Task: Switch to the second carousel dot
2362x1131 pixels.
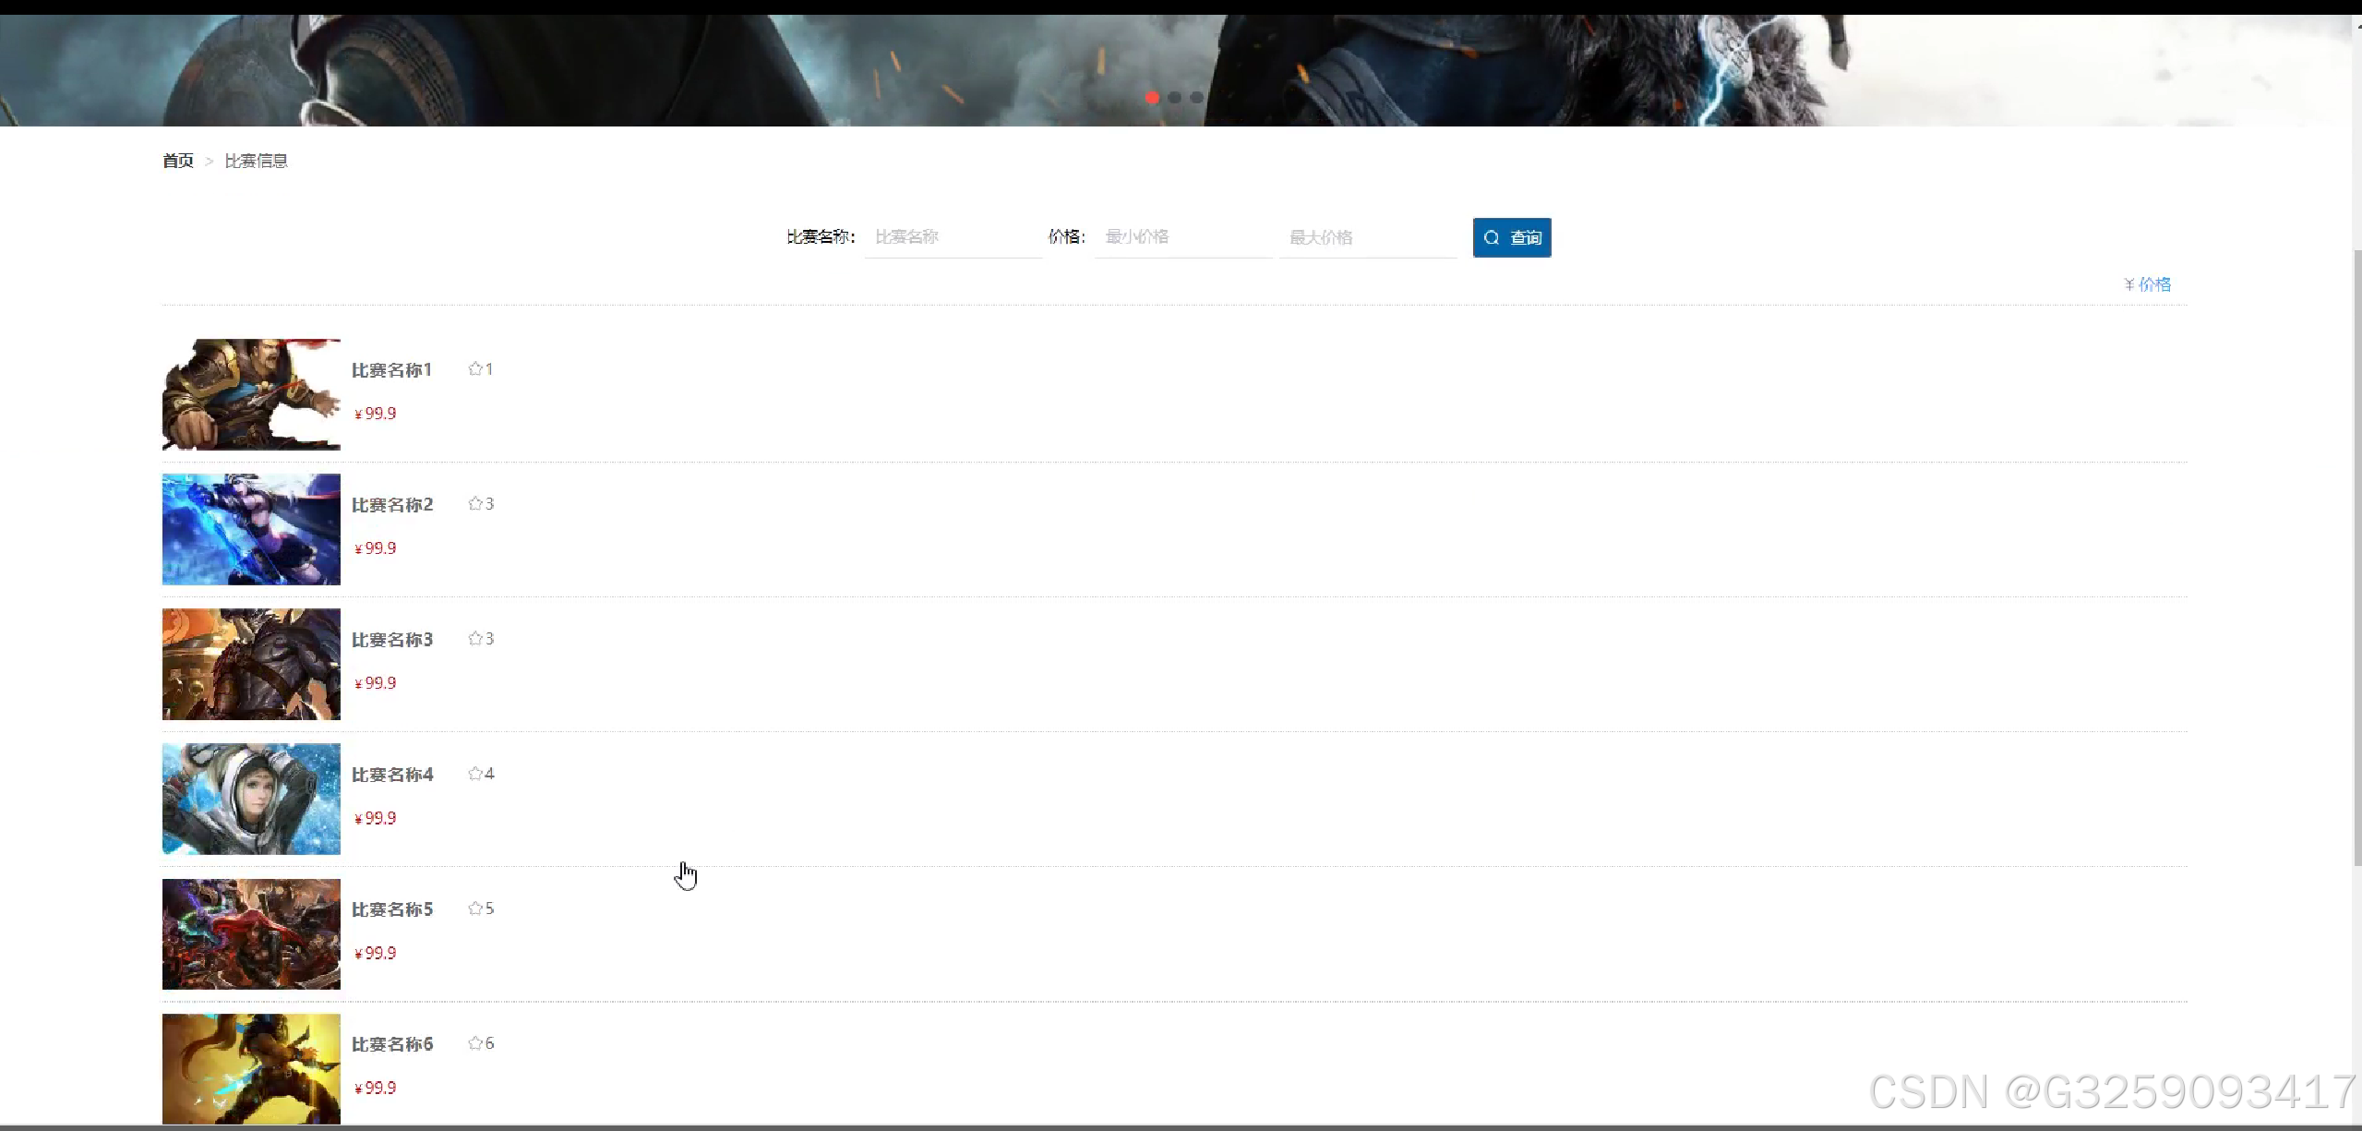Action: coord(1174,97)
